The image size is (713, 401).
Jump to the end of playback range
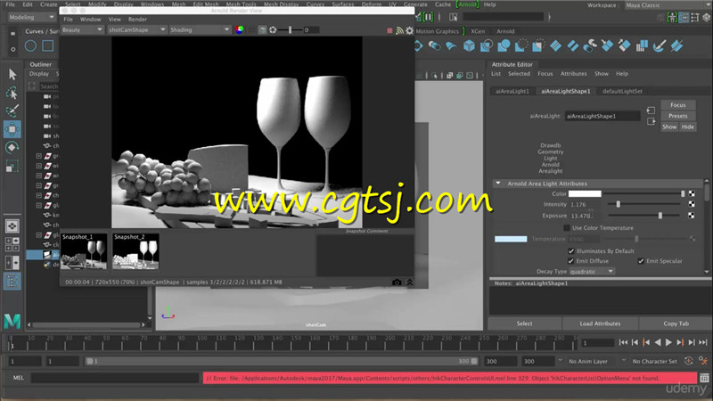pos(703,342)
